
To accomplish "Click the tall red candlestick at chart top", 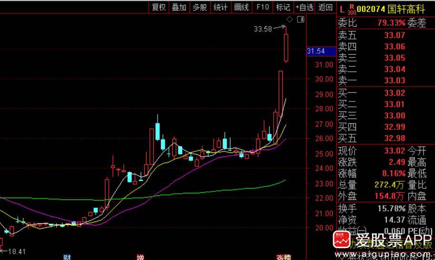I will [x=286, y=47].
